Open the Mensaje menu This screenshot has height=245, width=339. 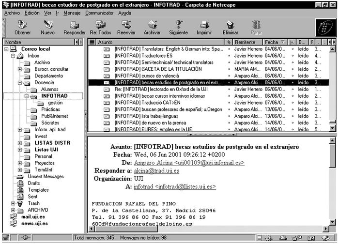tap(72, 13)
